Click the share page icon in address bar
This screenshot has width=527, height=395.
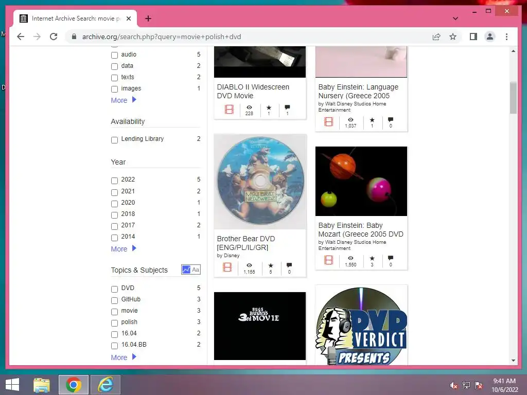coord(436,37)
